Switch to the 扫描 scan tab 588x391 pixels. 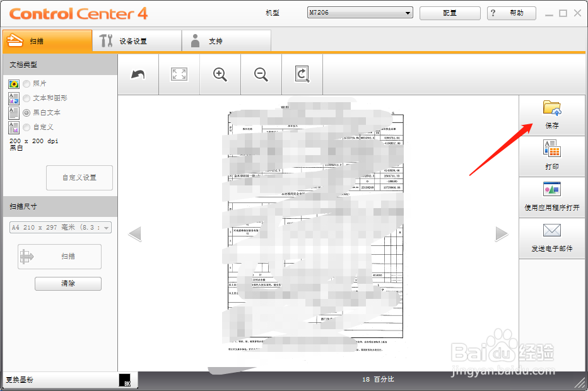(x=47, y=40)
